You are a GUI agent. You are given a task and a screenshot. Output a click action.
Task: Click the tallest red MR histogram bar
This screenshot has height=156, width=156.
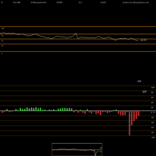coord(129,123)
